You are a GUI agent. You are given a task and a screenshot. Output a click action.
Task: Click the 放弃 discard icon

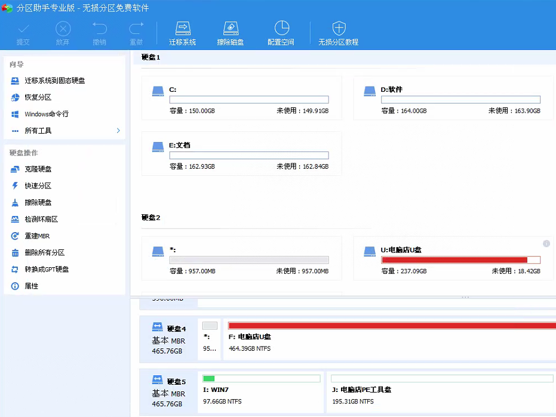click(63, 28)
